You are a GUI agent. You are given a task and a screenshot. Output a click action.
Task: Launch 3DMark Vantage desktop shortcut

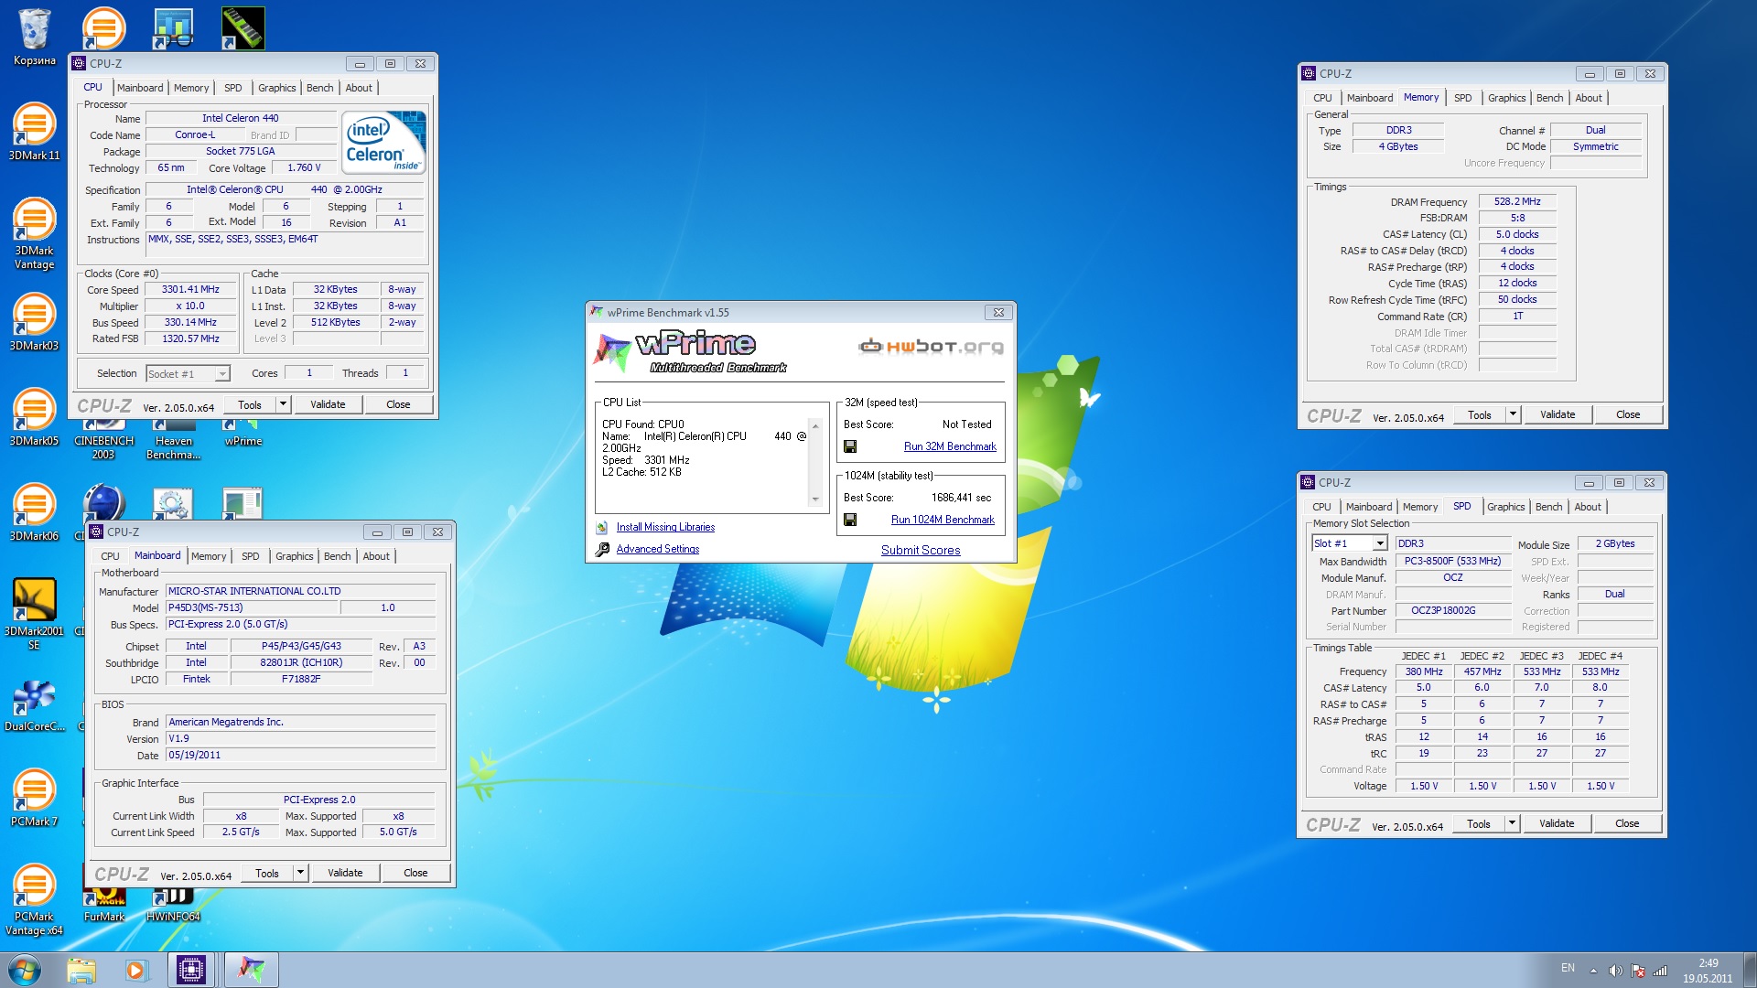[x=34, y=233]
